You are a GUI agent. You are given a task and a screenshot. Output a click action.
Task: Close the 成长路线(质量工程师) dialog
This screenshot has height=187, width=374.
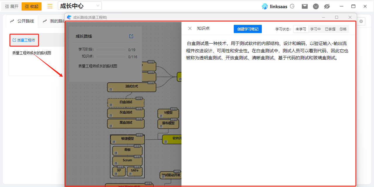pyautogui.click(x=350, y=17)
